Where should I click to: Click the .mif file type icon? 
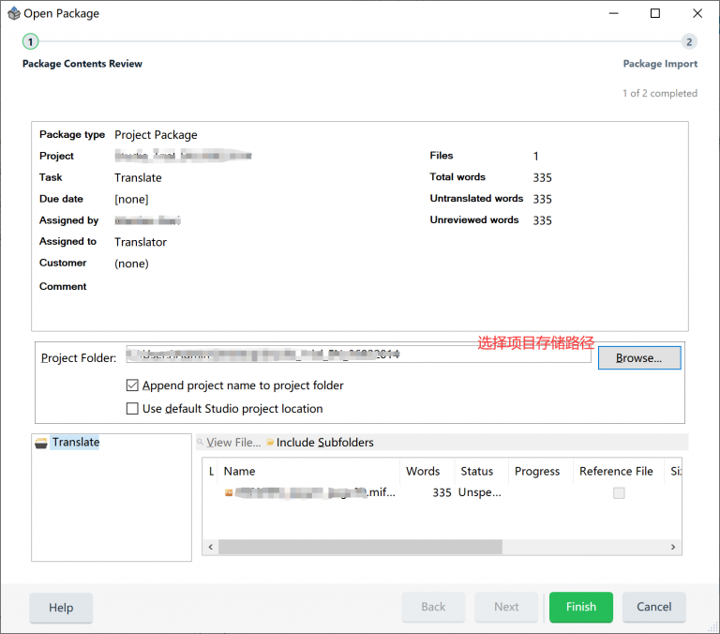[x=229, y=493]
